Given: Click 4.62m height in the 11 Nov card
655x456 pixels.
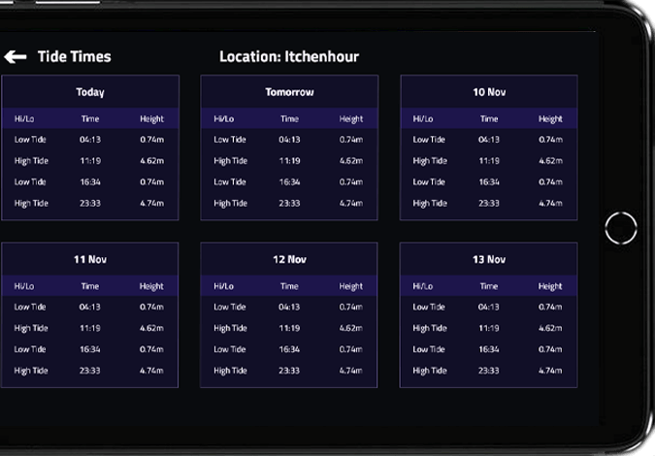Looking at the screenshot, I should tap(151, 328).
